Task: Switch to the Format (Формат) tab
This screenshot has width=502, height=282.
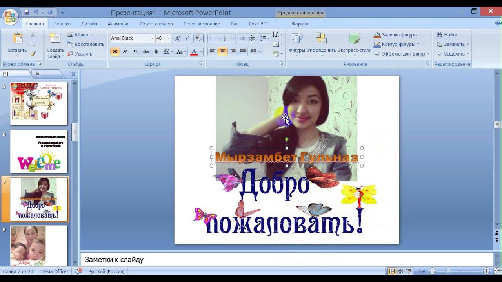Action: pos(300,24)
